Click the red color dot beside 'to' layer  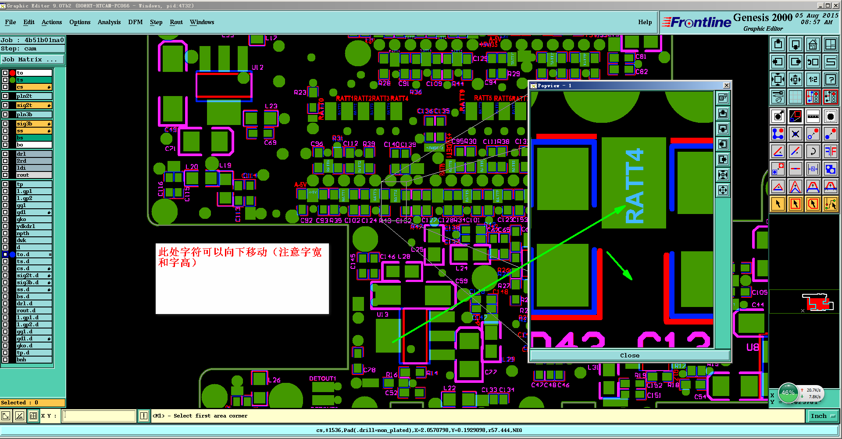click(13, 73)
